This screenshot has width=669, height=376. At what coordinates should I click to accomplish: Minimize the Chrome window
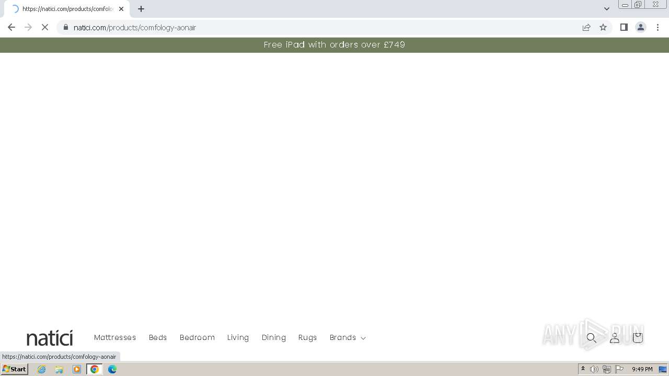[625, 5]
